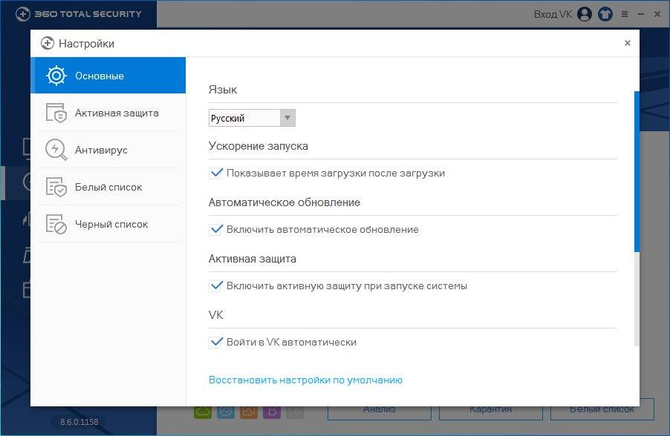Close the Настройки dialog
This screenshot has width=670, height=436.
tap(627, 43)
